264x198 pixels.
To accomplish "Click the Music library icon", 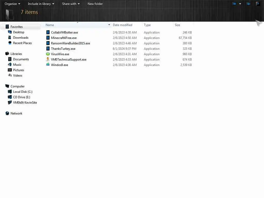I will [x=10, y=64].
